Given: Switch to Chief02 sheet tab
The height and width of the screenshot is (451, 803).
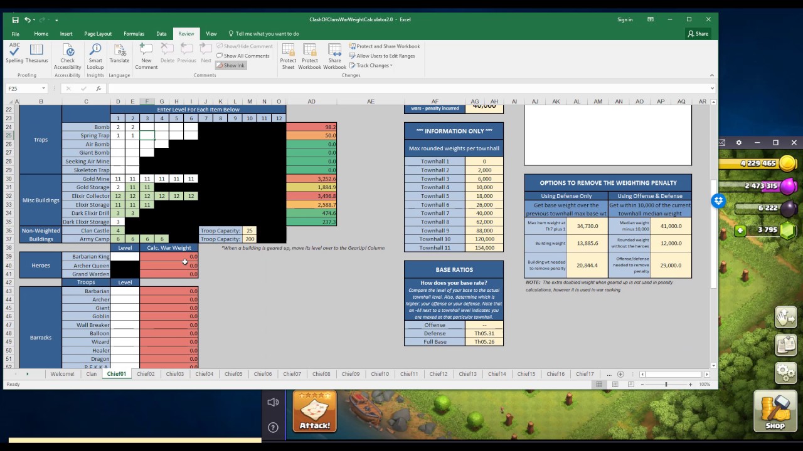Looking at the screenshot, I should 146,374.
